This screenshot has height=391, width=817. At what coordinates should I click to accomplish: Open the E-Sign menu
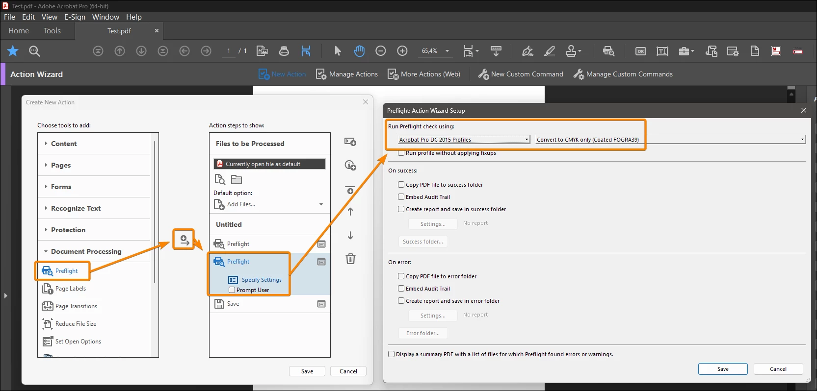tap(75, 17)
